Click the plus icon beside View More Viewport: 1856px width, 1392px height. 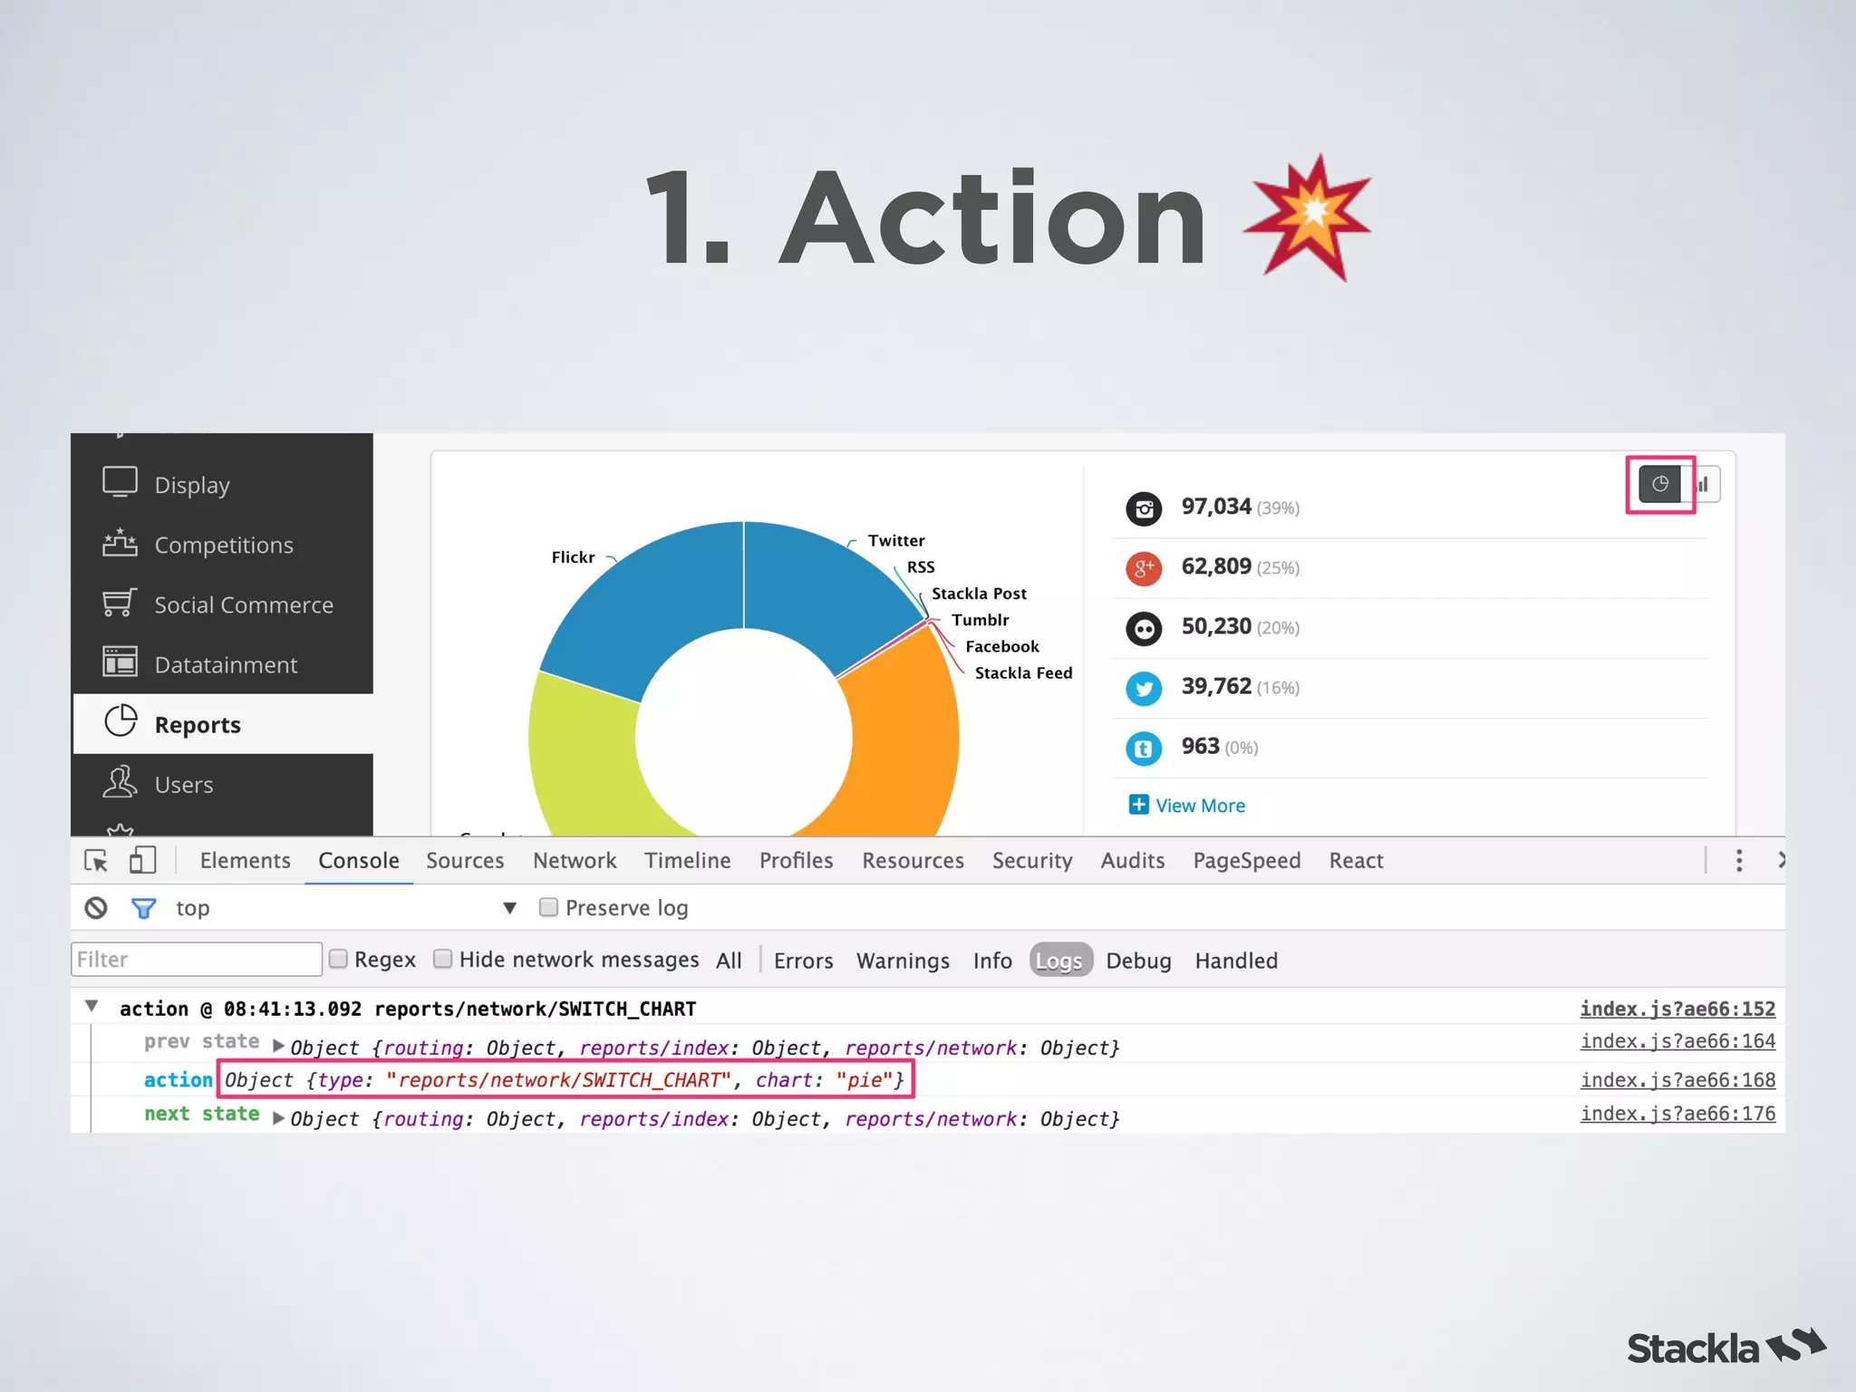click(1138, 805)
